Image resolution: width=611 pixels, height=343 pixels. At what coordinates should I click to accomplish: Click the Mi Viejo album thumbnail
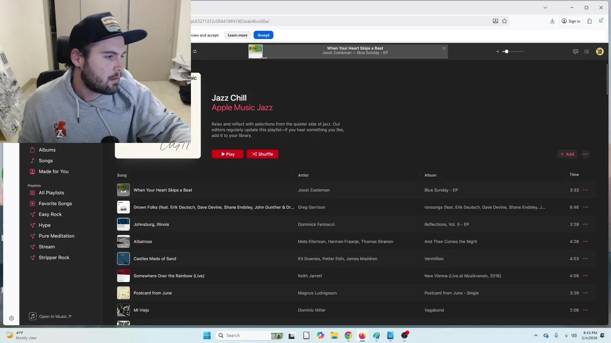(123, 310)
